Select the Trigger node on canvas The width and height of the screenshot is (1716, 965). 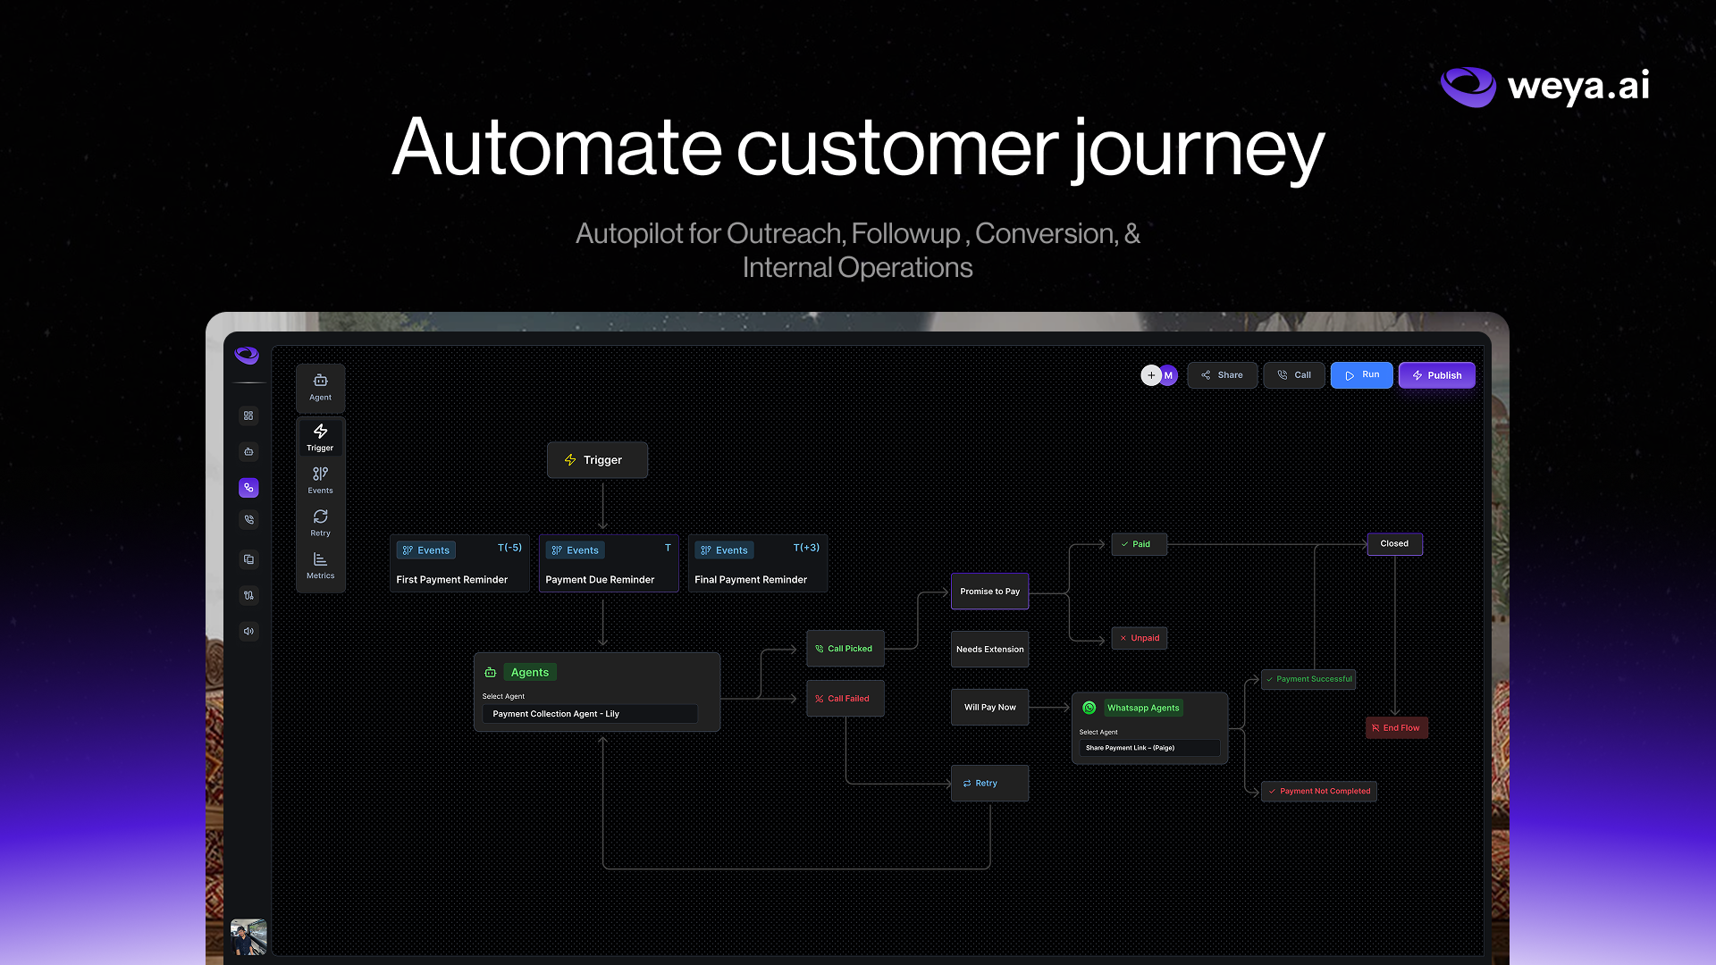click(597, 460)
